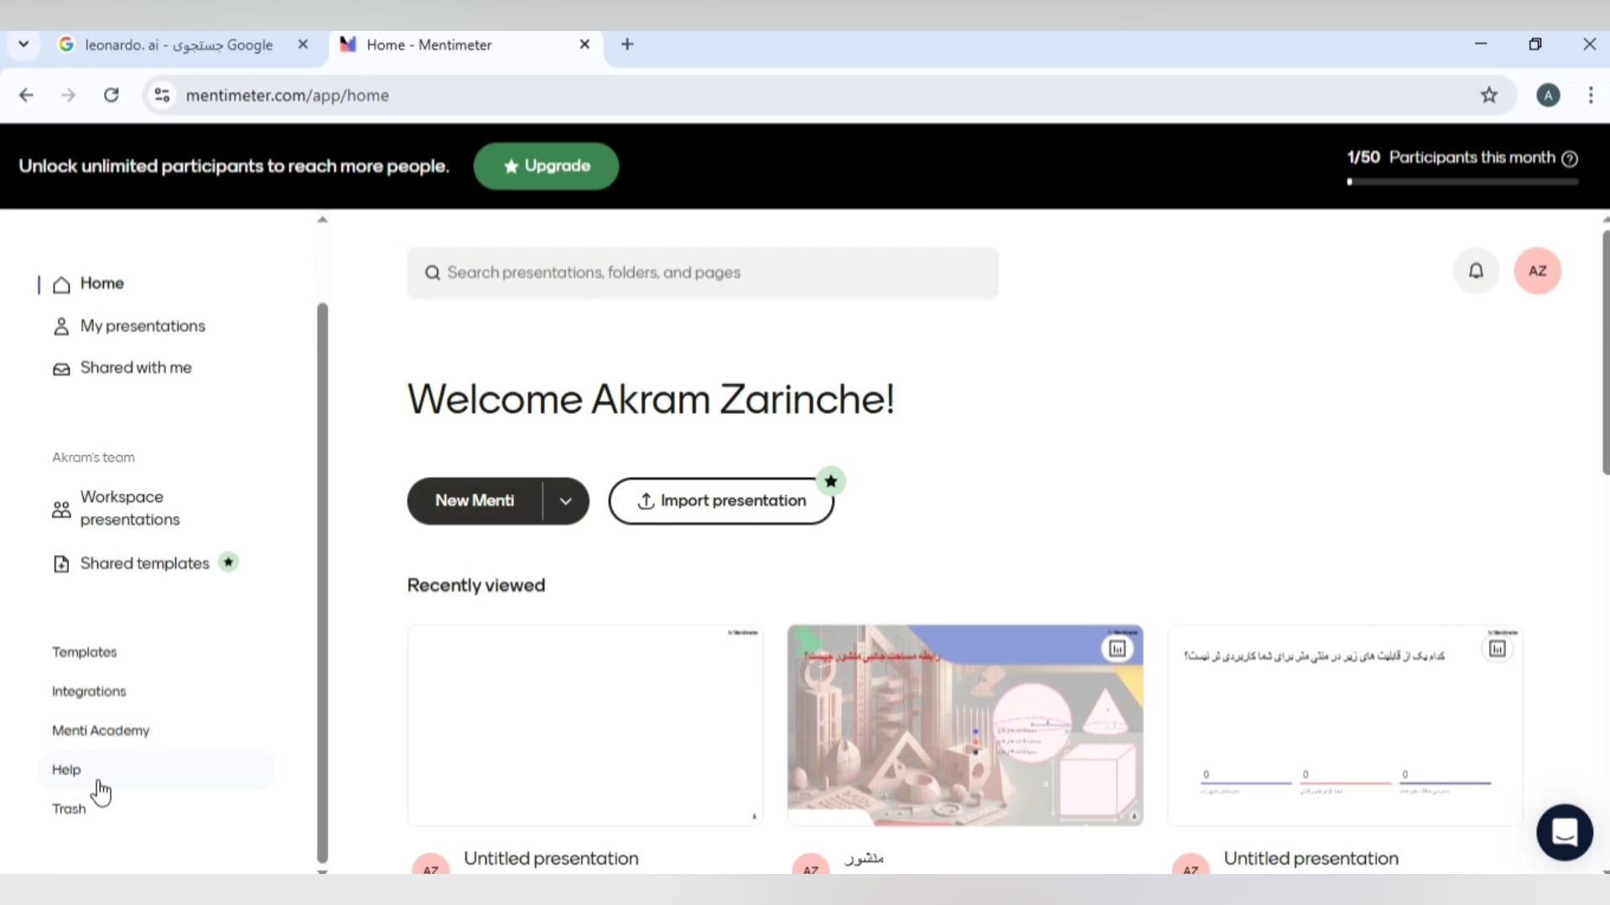Screen dimensions: 1610x905
Task: Open My presentations in sidebar
Action: pyautogui.click(x=142, y=326)
